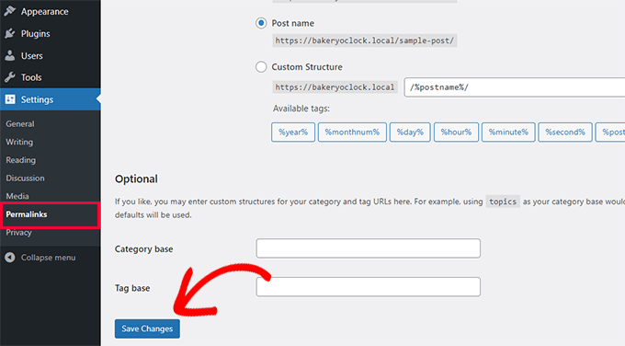Click the Appearance paintbrush icon
Image resolution: width=625 pixels, height=346 pixels.
(10, 11)
